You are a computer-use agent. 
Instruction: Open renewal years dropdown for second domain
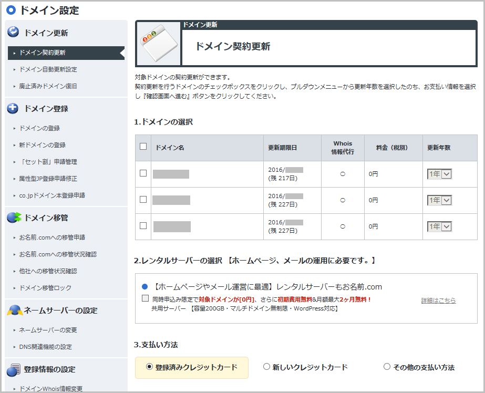pyautogui.click(x=440, y=200)
